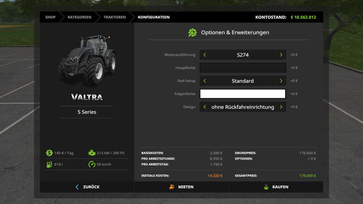Select previous Motorausführung with left arrow
The height and width of the screenshot is (204, 363).
pyautogui.click(x=205, y=55)
